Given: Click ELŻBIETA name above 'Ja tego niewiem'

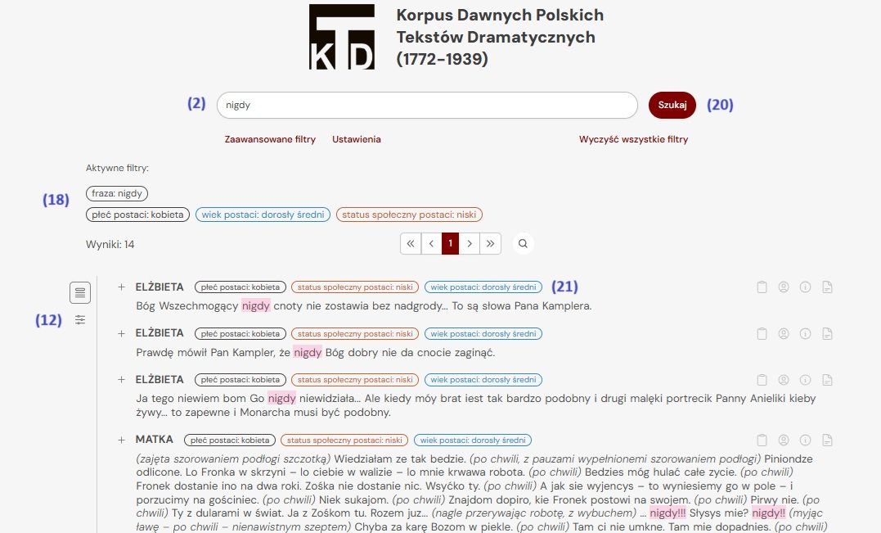Looking at the screenshot, I should tap(160, 379).
